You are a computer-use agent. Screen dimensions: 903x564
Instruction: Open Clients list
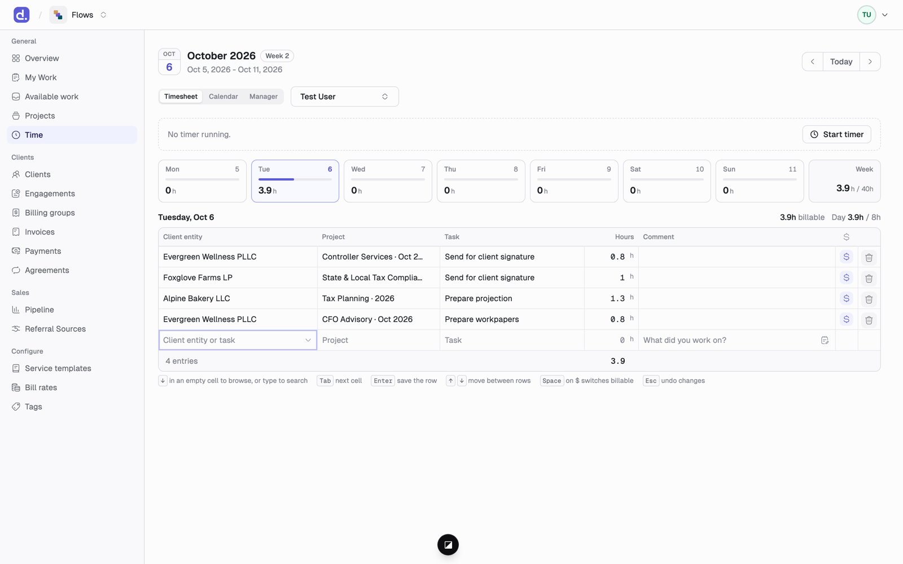72,174
